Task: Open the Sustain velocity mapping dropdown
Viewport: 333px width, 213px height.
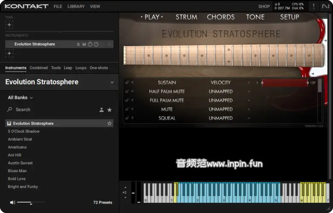Action: coord(249,83)
